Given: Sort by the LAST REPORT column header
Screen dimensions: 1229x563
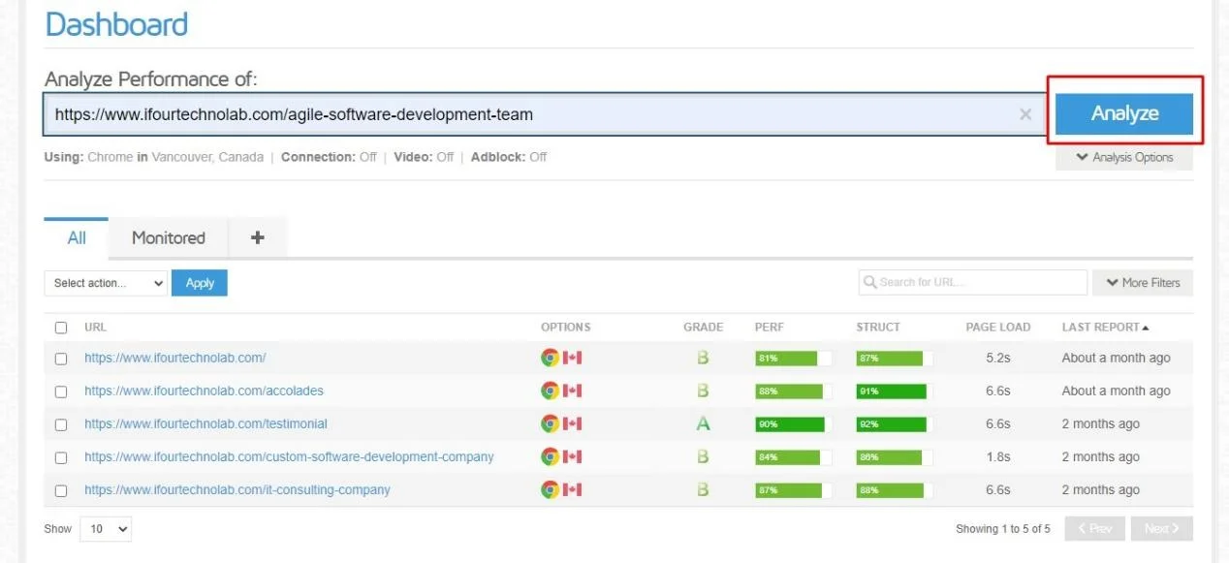Looking at the screenshot, I should 1106,328.
